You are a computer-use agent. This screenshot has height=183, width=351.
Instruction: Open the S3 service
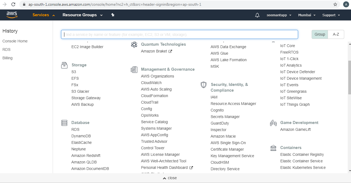point(74,72)
